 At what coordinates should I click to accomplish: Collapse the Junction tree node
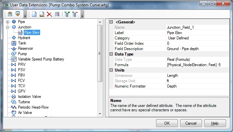click(x=7, y=27)
